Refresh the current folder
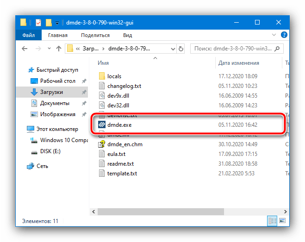This screenshot has width=305, height=242. tap(181, 49)
